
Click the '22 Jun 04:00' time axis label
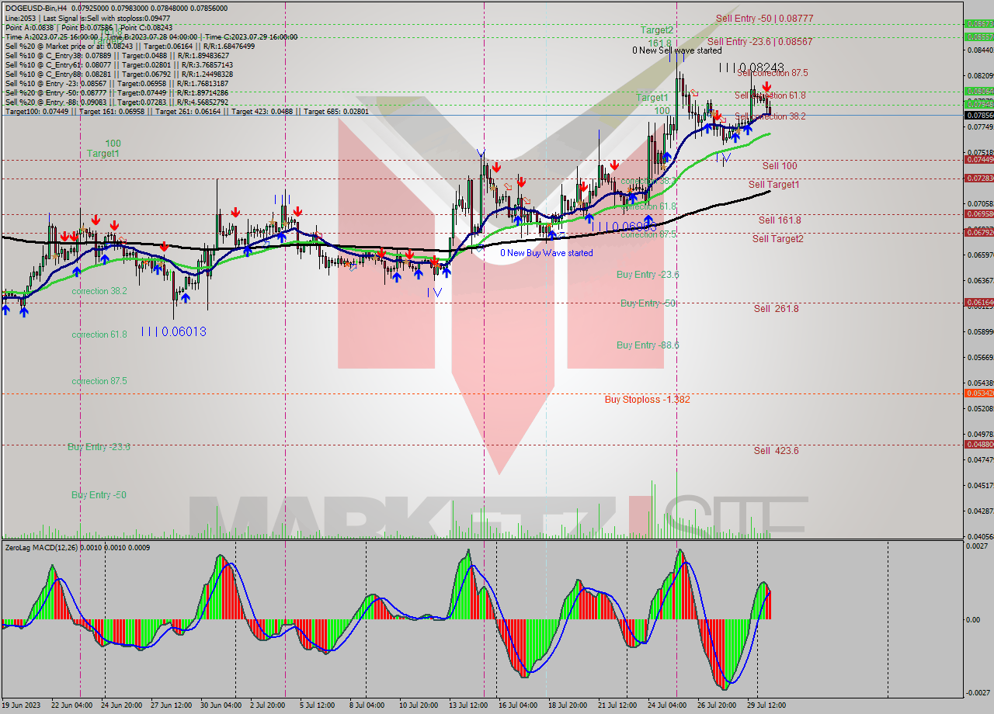click(x=73, y=705)
